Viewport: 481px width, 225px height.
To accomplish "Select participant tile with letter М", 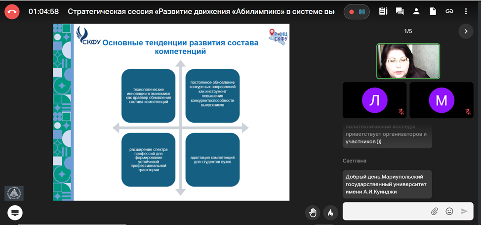I will (441, 100).
